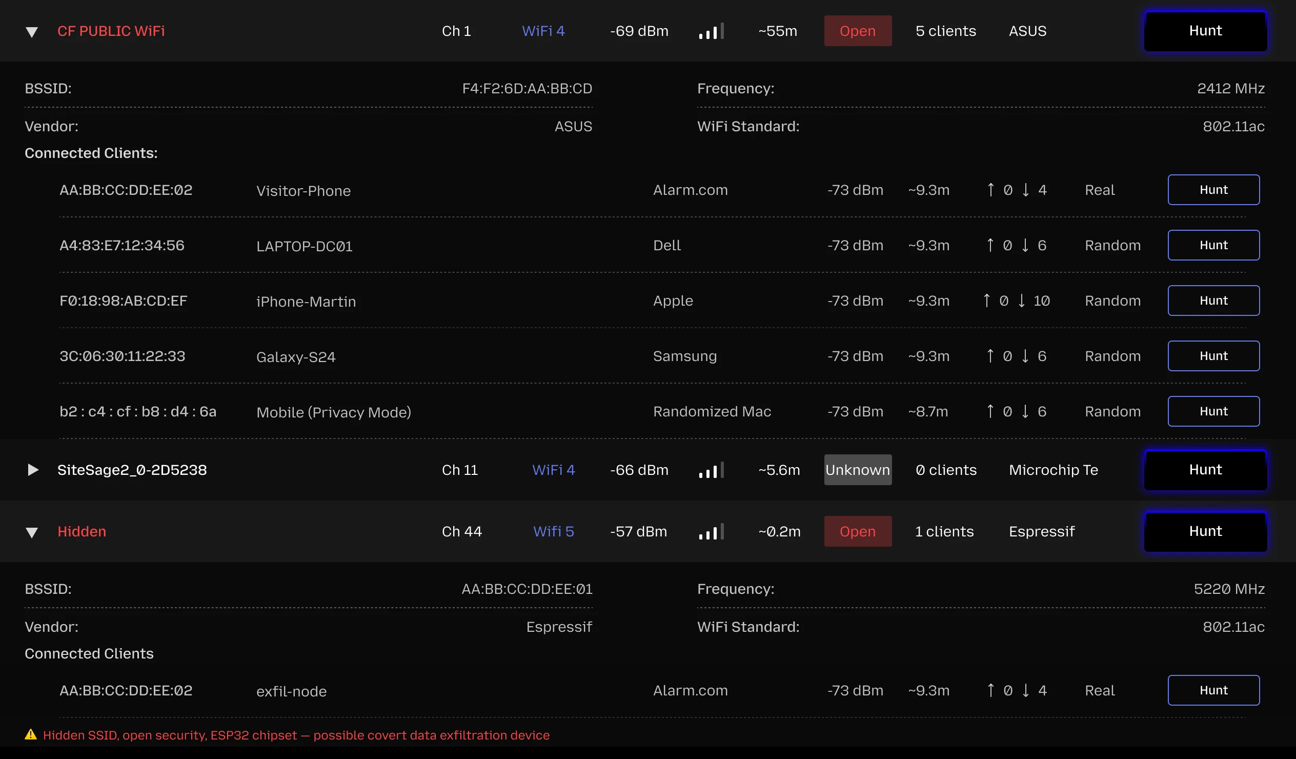The image size is (1296, 759).
Task: Collapse the CF PUBLIC WiFi network details
Action: click(x=31, y=32)
